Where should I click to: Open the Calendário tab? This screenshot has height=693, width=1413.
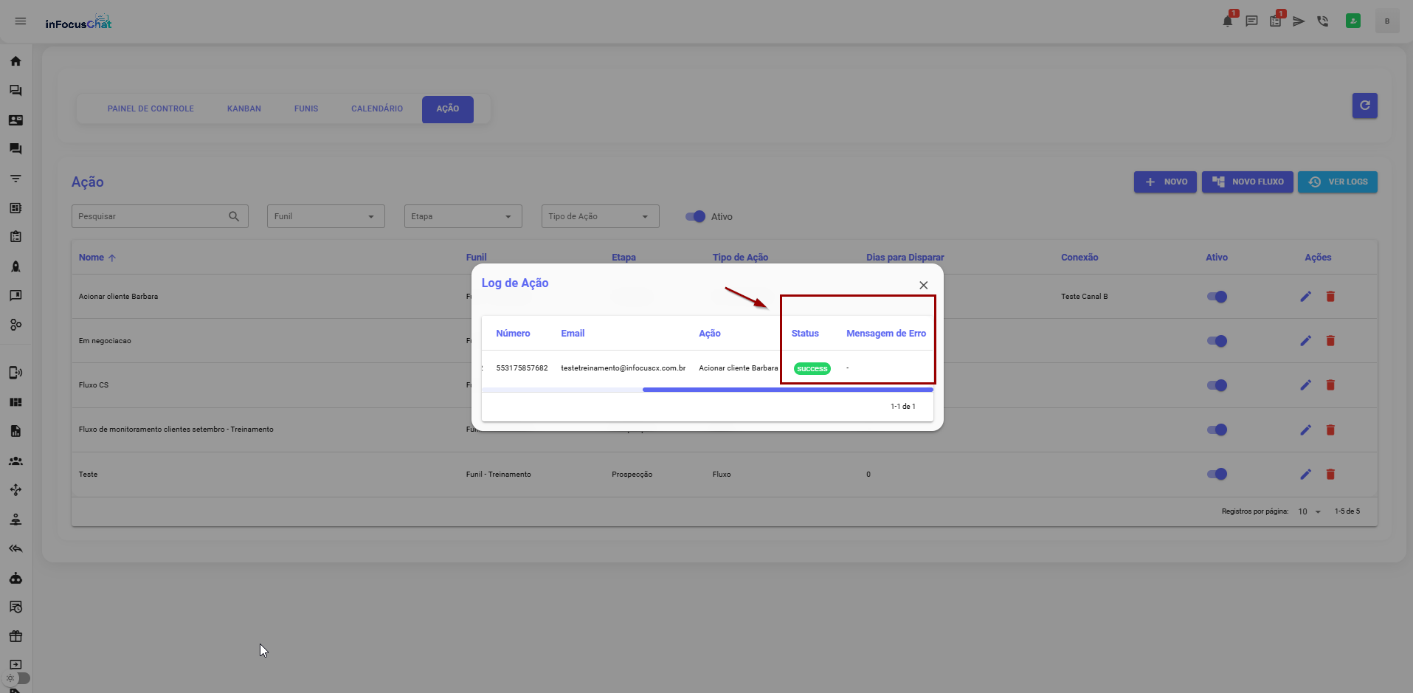pyautogui.click(x=376, y=108)
